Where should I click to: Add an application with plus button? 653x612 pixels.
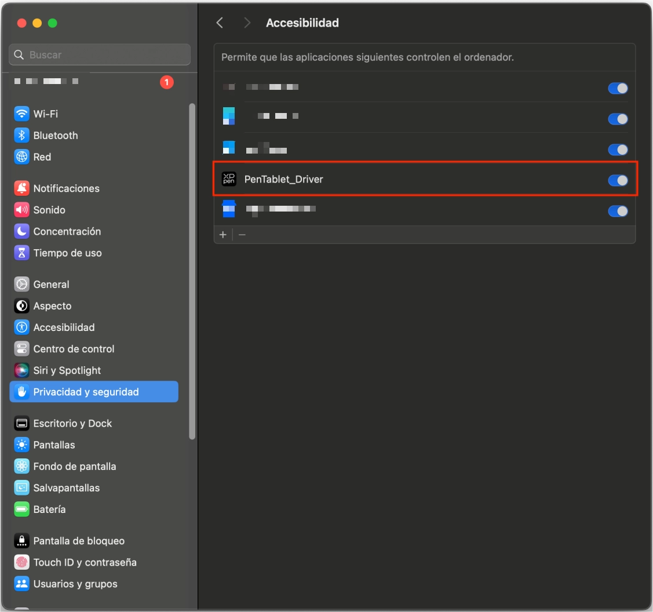coord(223,235)
